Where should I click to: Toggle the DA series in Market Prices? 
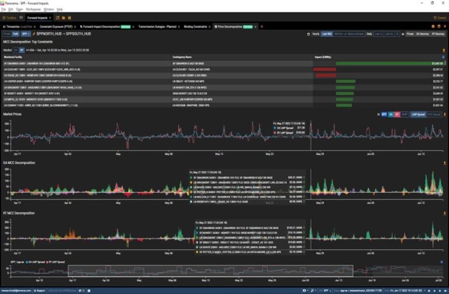click(391, 114)
